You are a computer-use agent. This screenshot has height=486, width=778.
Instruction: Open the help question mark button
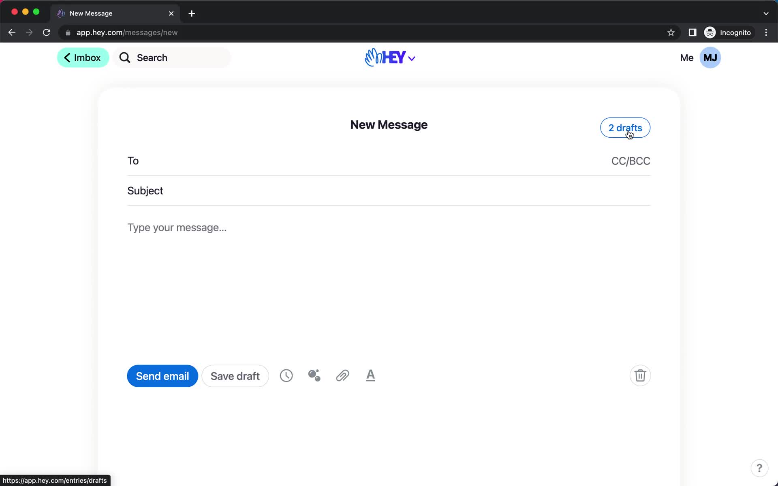(x=759, y=468)
